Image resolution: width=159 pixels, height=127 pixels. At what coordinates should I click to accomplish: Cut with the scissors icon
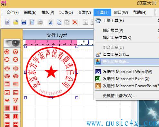pos(51,22)
